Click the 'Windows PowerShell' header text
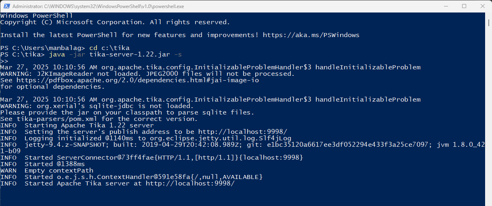The height and width of the screenshot is (206, 492). (36, 16)
